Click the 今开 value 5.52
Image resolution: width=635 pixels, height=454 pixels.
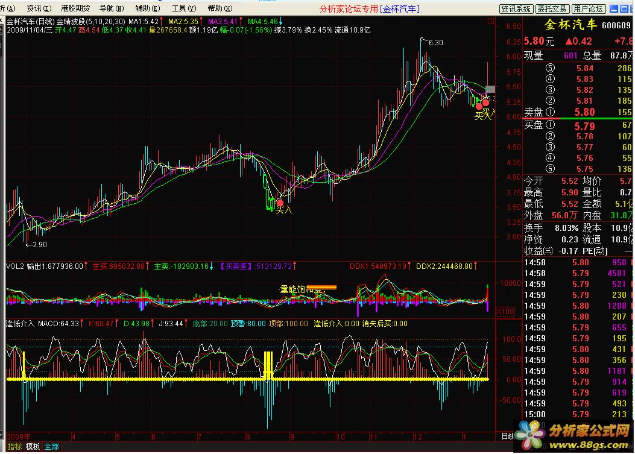click(569, 181)
